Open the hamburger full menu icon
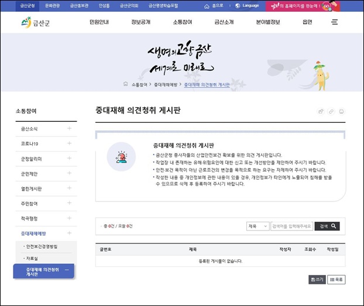Viewport: 364px width, 306px height. [x=334, y=22]
